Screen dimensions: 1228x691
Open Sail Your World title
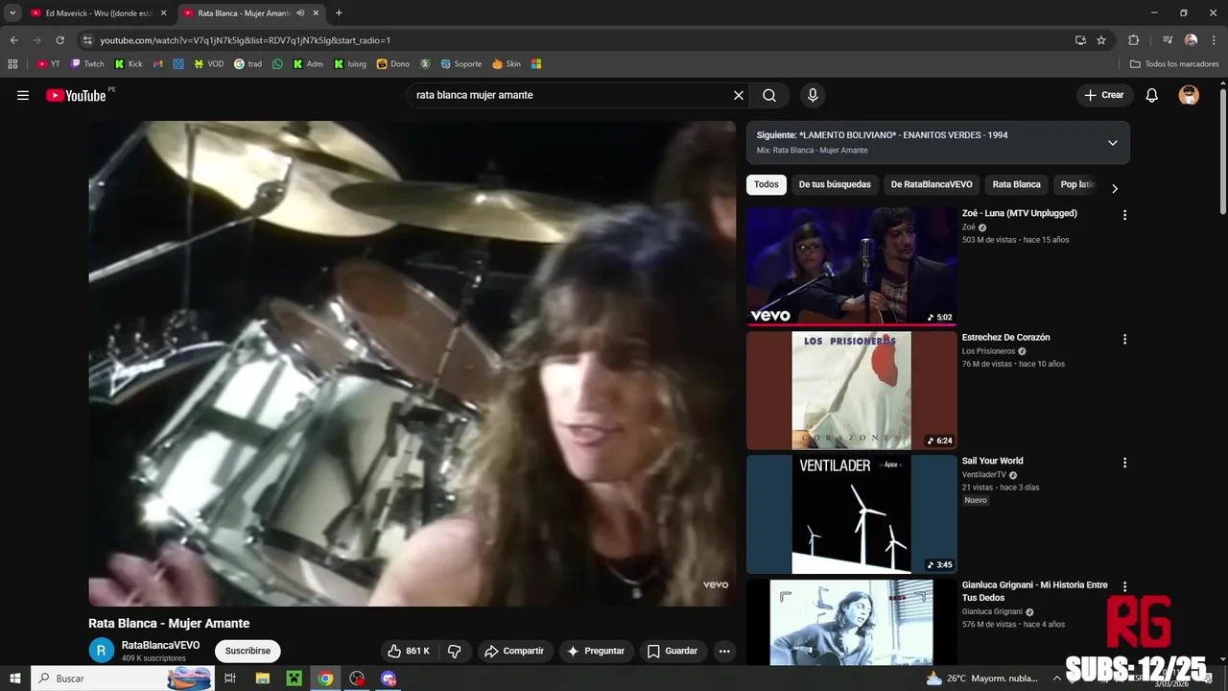pyautogui.click(x=992, y=461)
